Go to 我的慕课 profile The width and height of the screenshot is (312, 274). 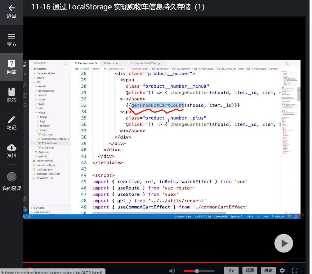click(x=11, y=181)
